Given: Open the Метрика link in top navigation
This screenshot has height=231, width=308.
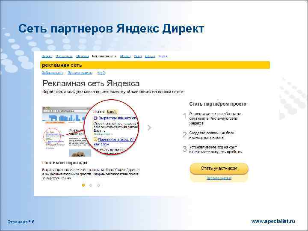Looking at the screenshot, I should click(x=82, y=56).
